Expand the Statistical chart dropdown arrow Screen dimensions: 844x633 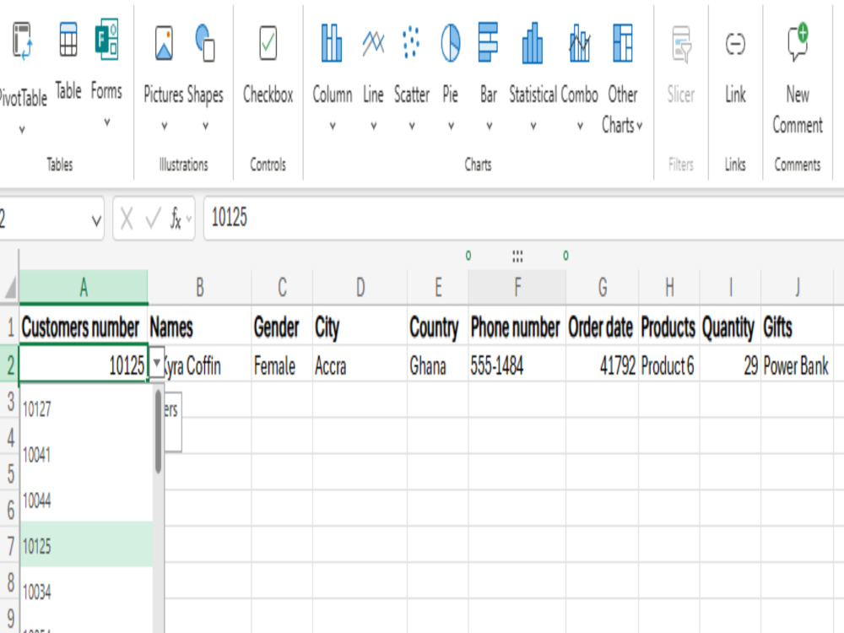(533, 126)
